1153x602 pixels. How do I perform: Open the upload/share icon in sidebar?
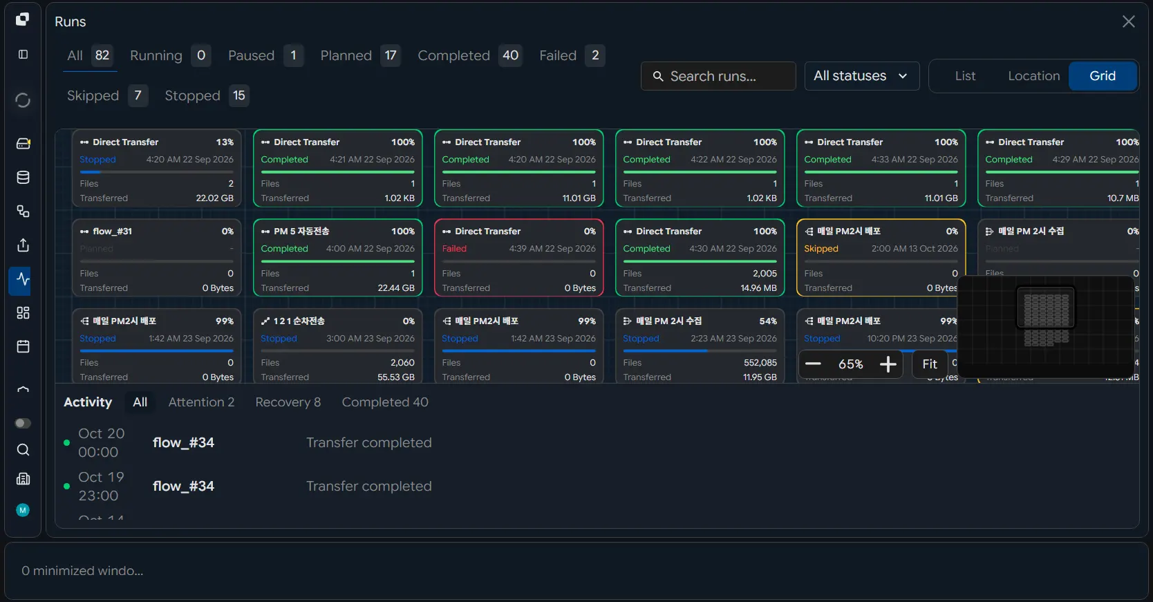(23, 245)
